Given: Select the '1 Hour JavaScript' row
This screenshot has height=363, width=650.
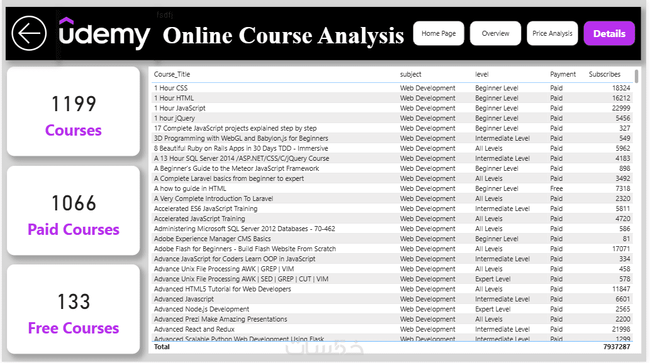Looking at the screenshot, I should click(x=392, y=108).
